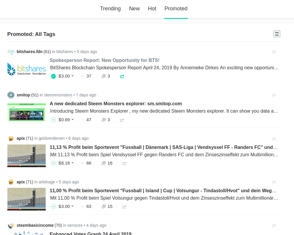Click smitop's profile avatar
The image size is (294, 235).
tap(11, 95)
